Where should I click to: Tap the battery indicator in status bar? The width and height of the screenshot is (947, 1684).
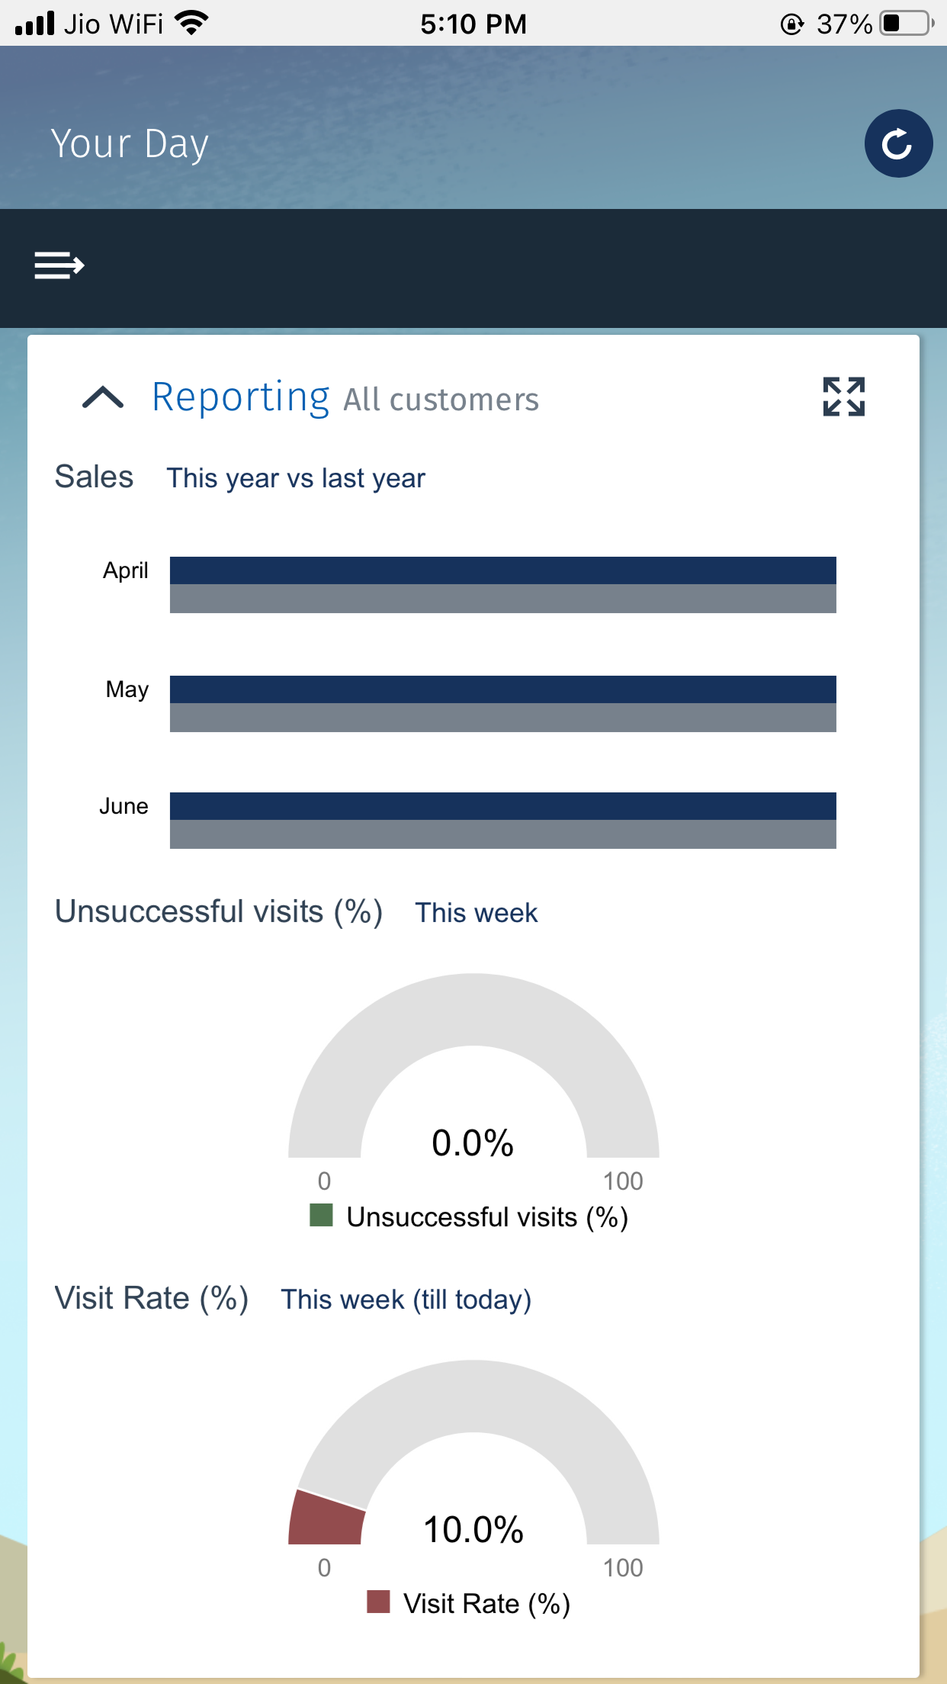click(907, 24)
